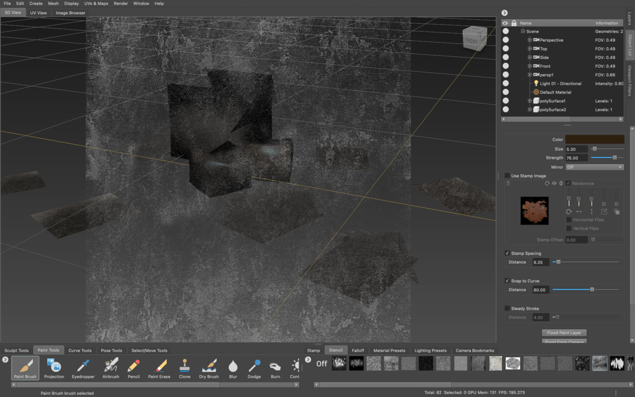The width and height of the screenshot is (635, 397).
Task: Activate the Paint Erase tool
Action: (159, 368)
